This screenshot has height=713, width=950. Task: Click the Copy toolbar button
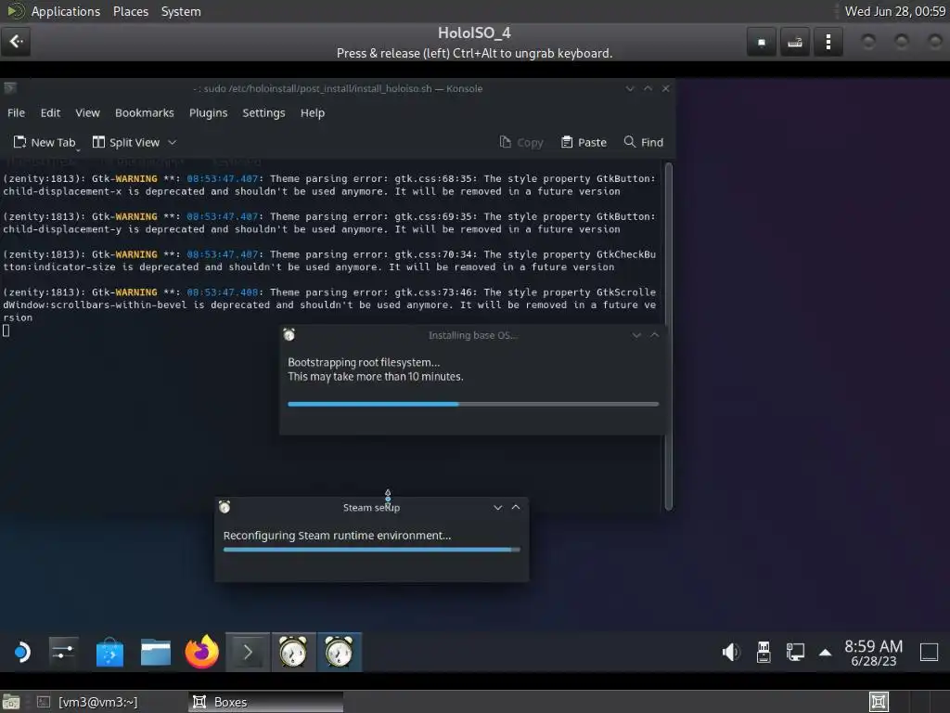click(521, 142)
